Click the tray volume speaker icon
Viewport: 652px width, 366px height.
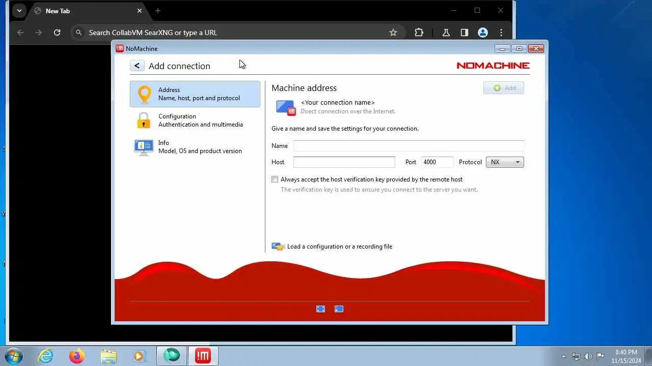[x=588, y=356]
